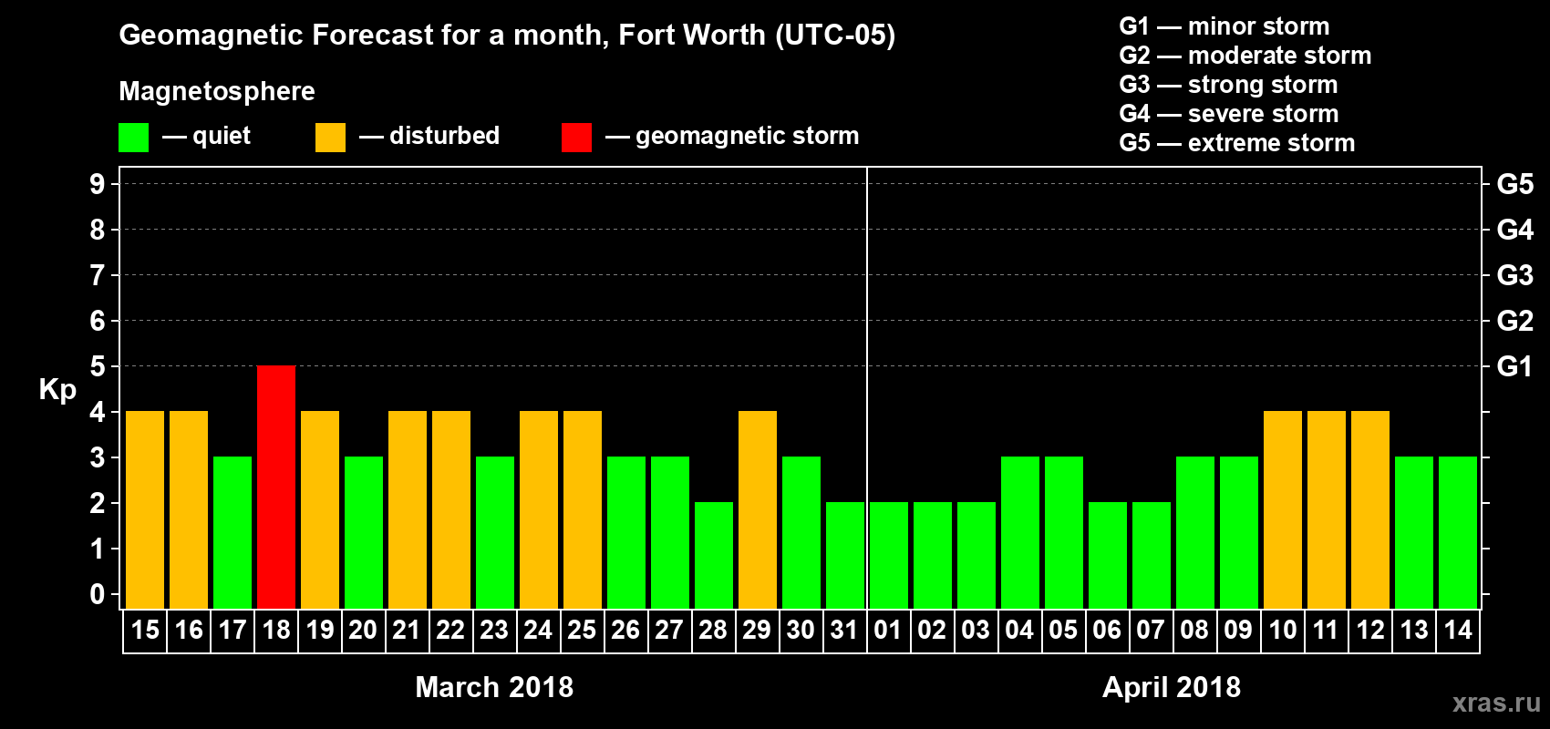Click the date label 14
Viewport: 1550px width, 729px height.
1458,631
